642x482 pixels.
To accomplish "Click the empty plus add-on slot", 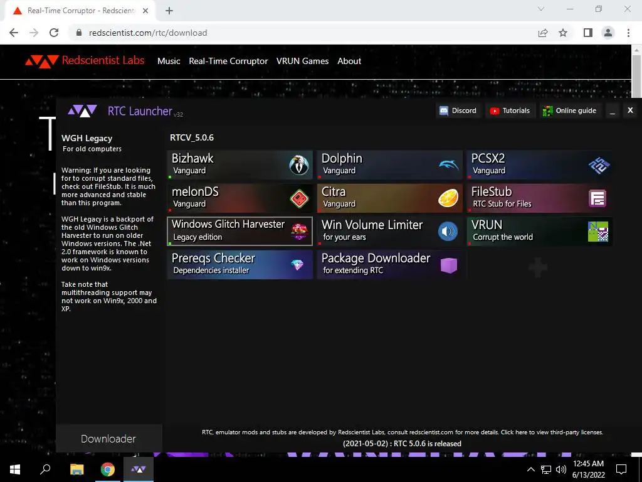I will [x=538, y=267].
